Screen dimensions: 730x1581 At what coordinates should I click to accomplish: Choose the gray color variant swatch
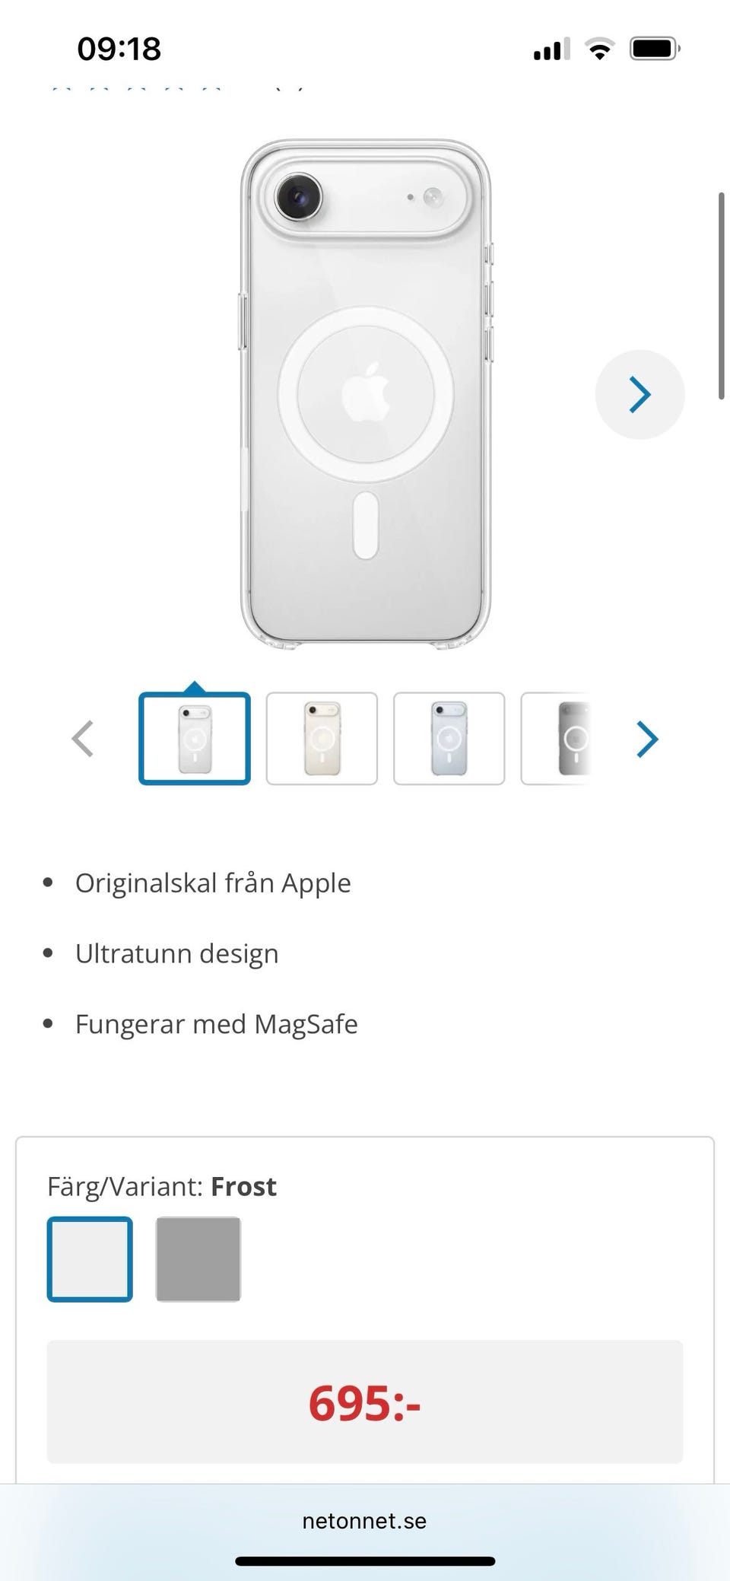198,1259
